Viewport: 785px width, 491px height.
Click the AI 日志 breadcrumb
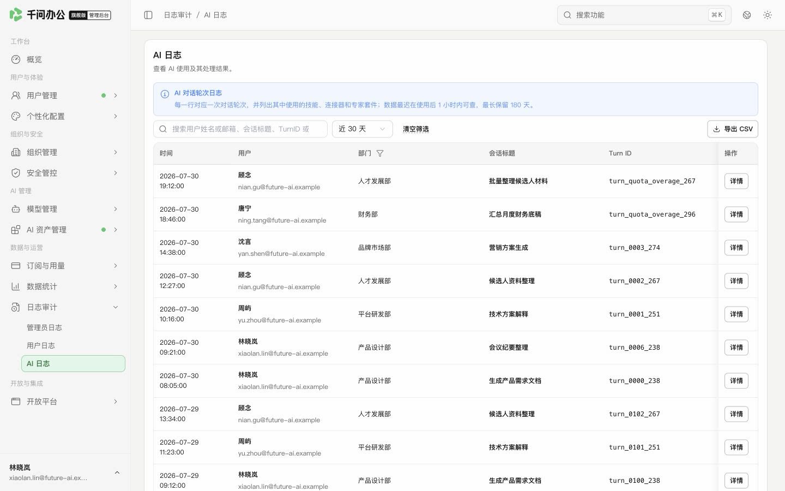[x=215, y=15]
